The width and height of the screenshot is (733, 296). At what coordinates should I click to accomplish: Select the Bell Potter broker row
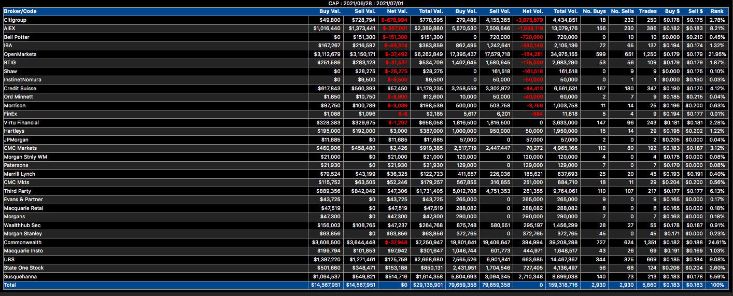click(366, 37)
